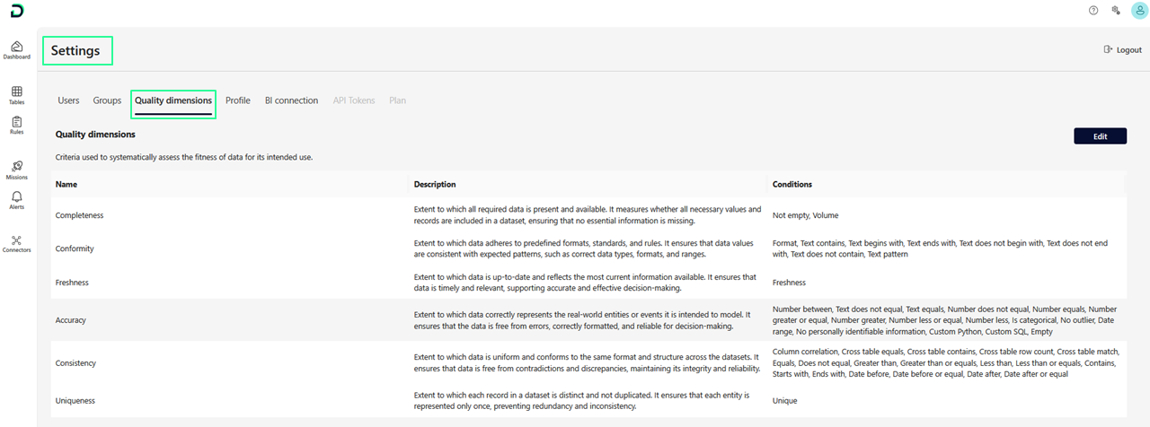Switch to the Users tab
This screenshot has width=1150, height=427.
pos(68,100)
